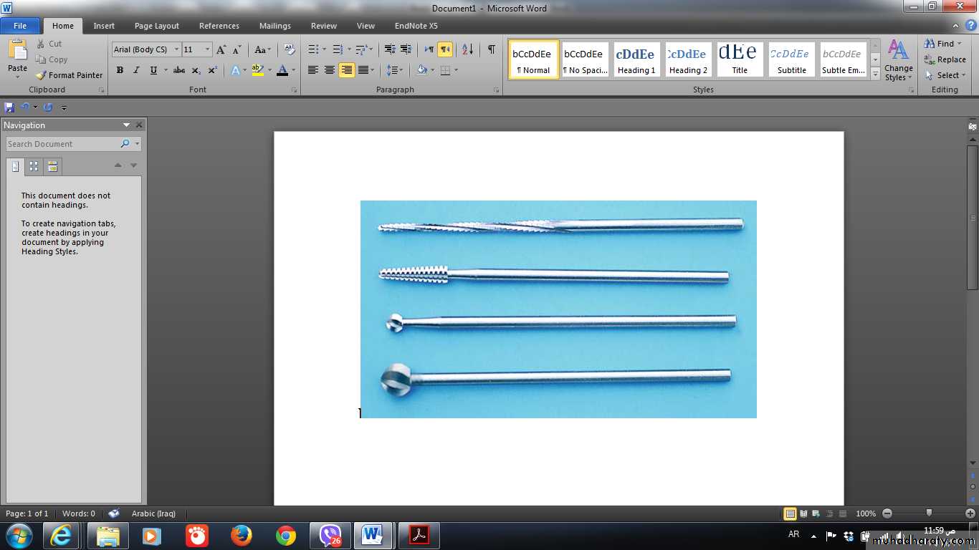Toggle Bold formatting
Screen dimensions: 979x550
click(x=120, y=70)
